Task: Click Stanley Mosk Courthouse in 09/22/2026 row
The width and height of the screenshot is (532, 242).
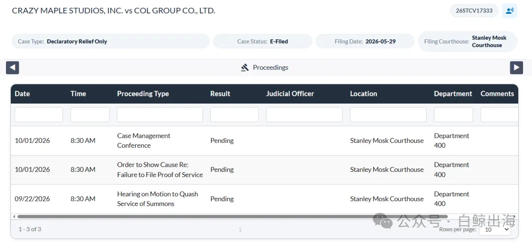Action: pyautogui.click(x=387, y=199)
